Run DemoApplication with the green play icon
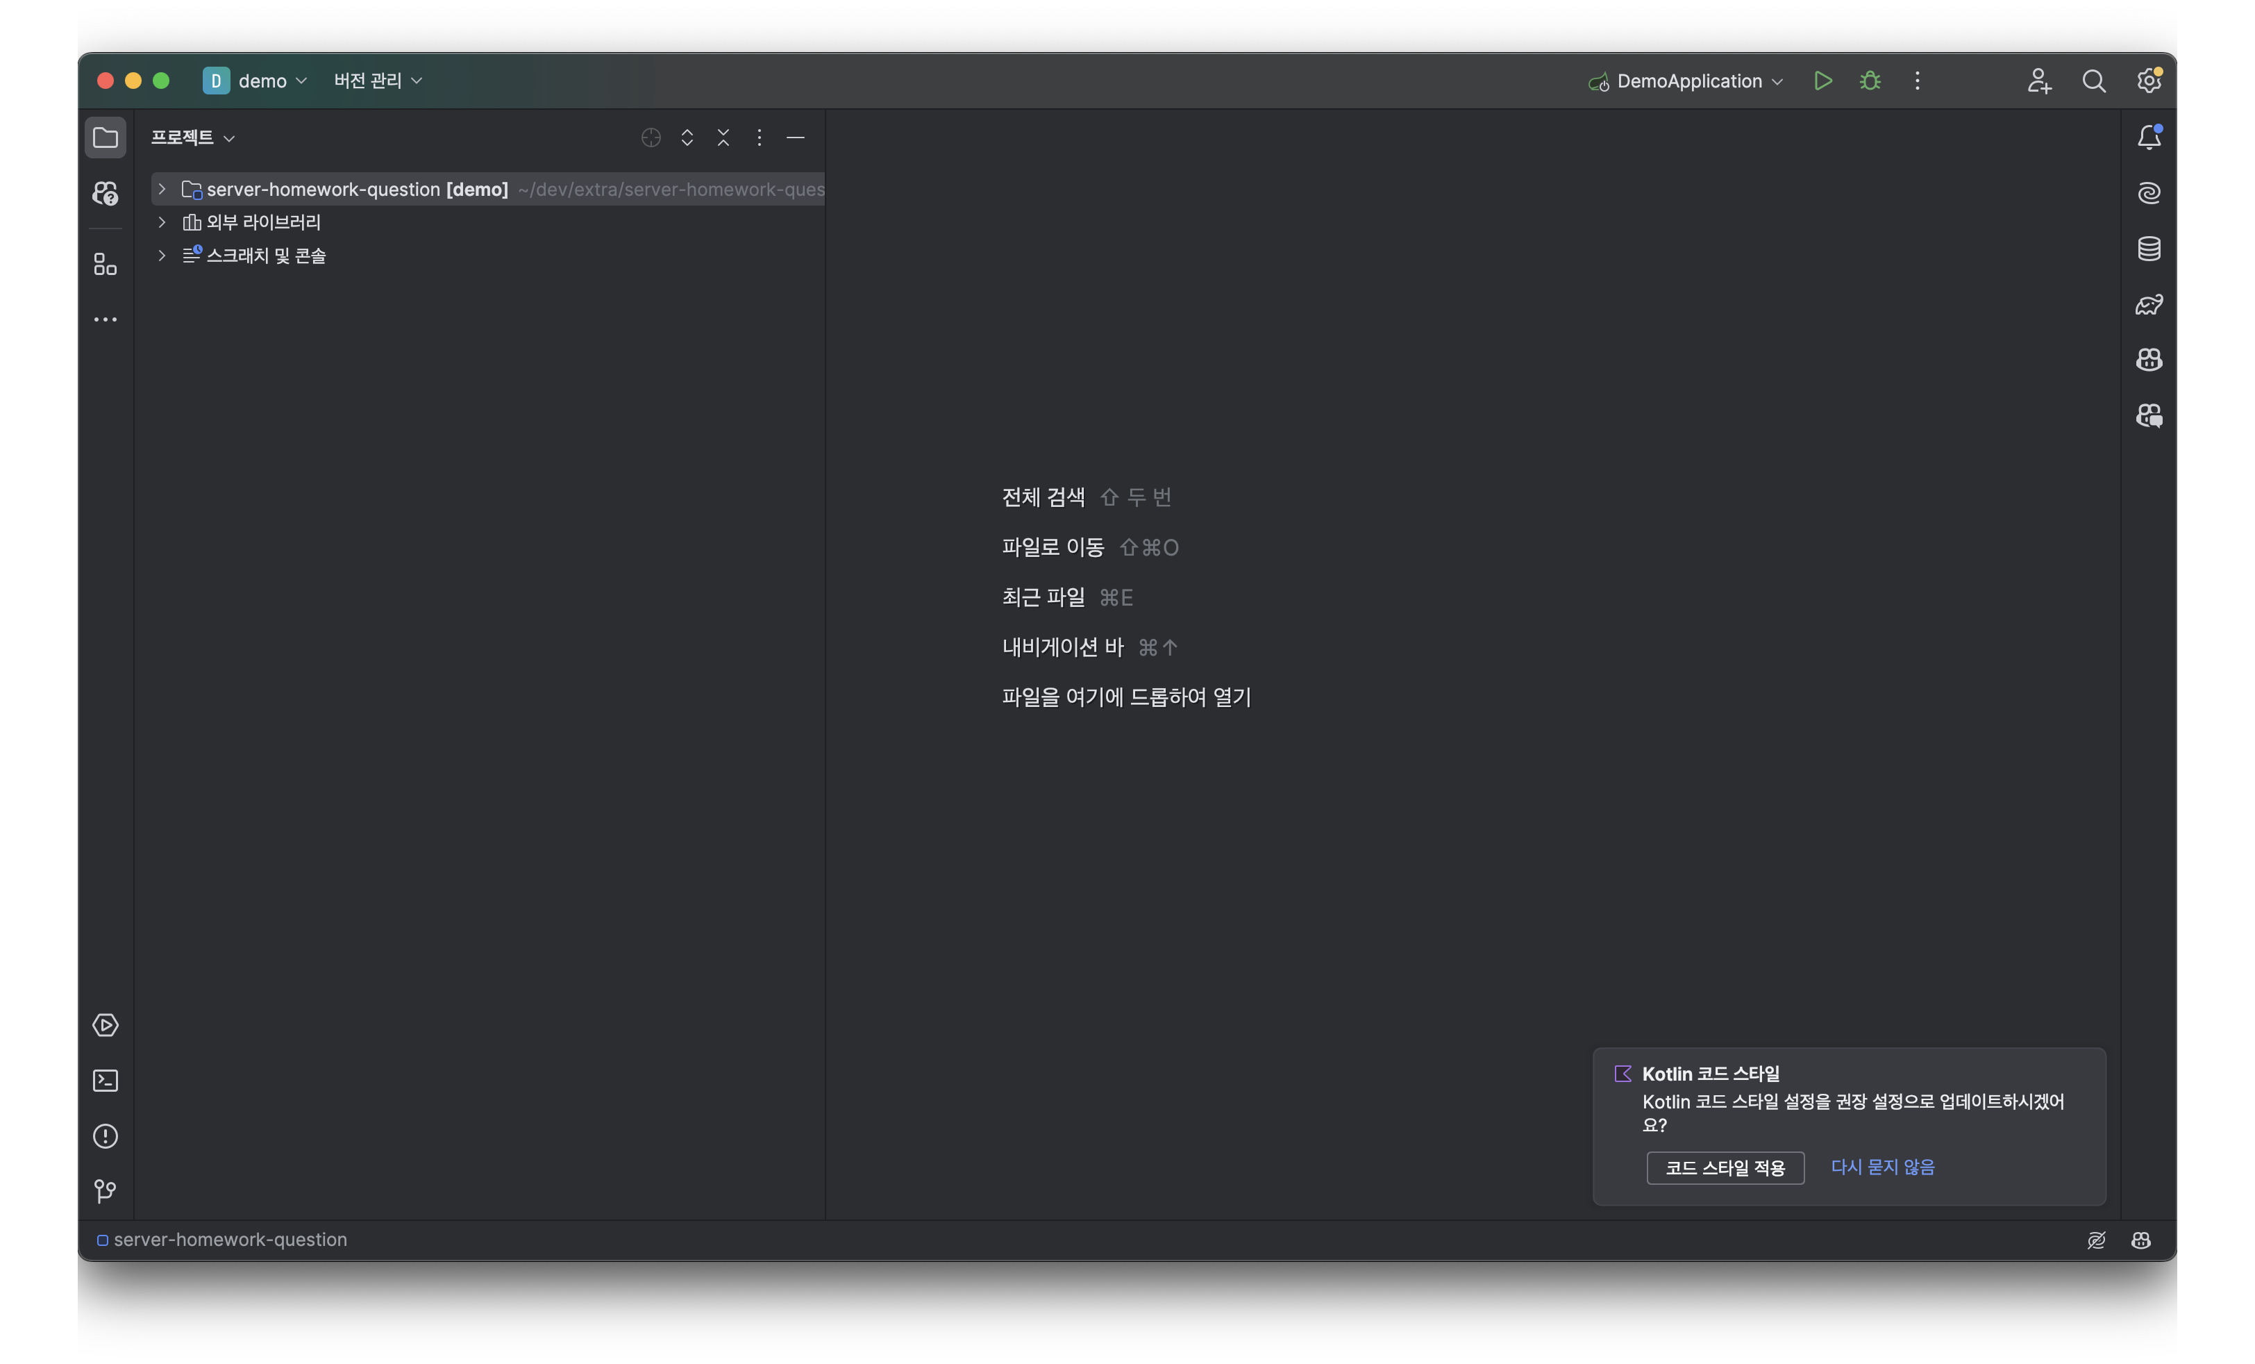 click(1822, 81)
